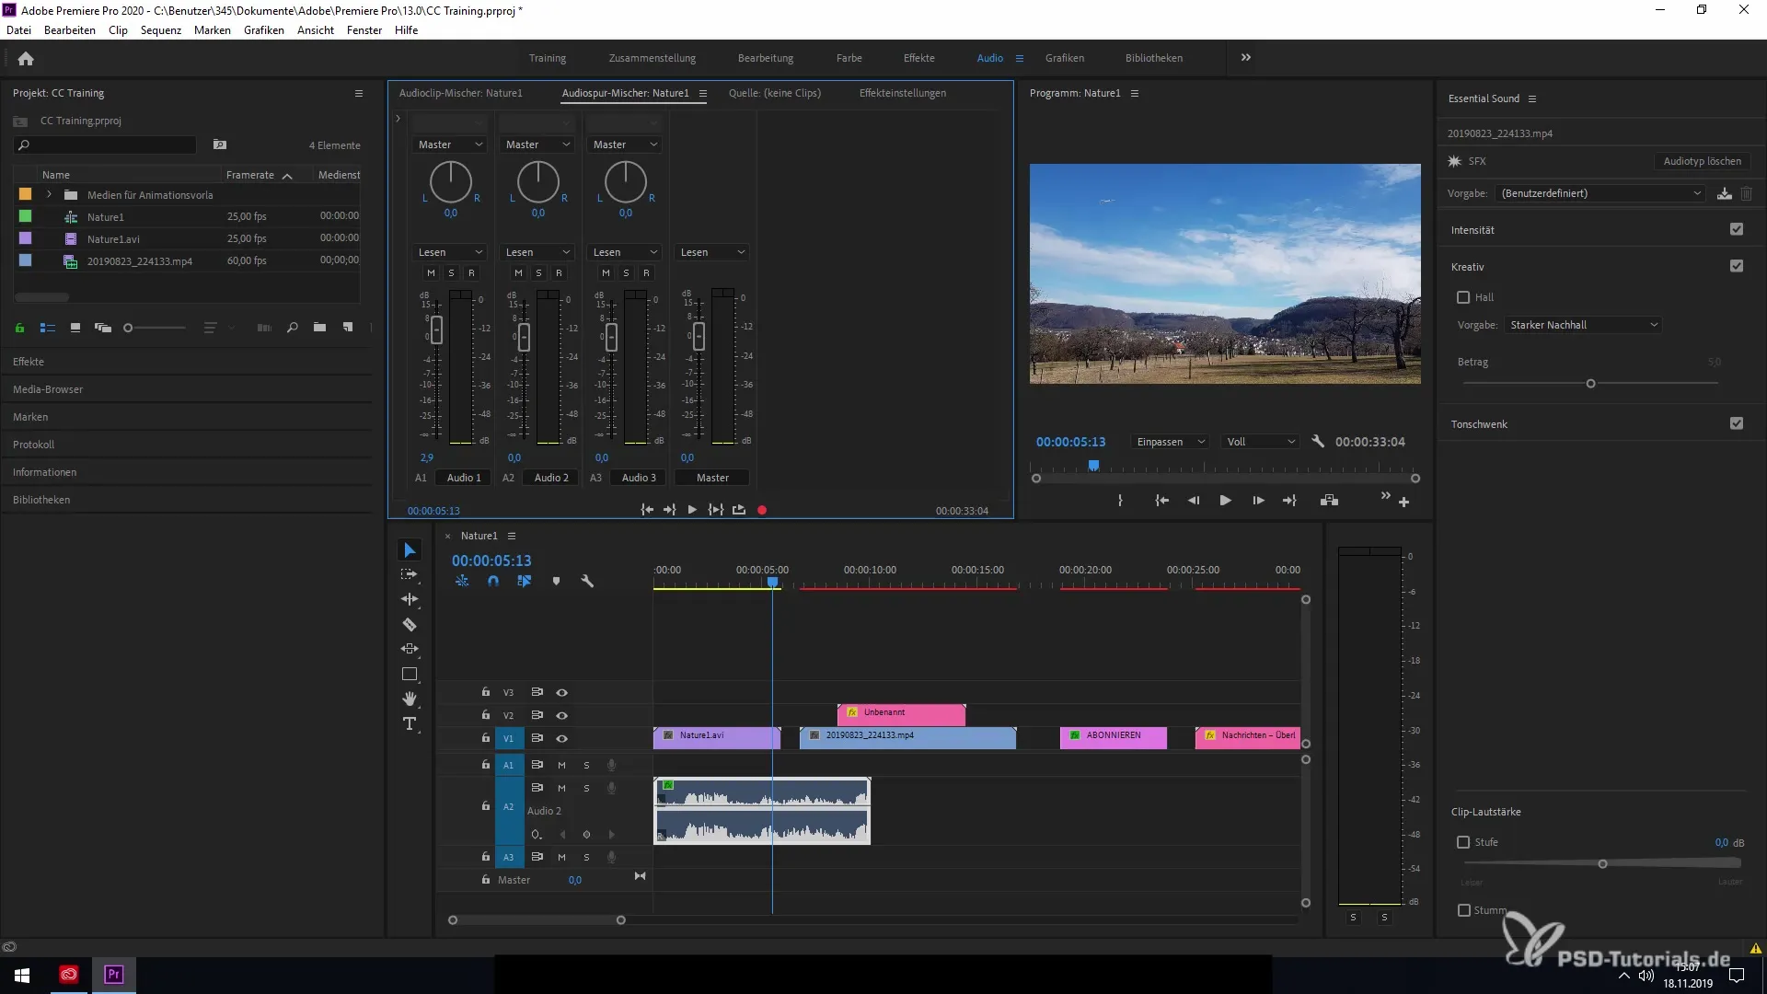Open the Einpassen zoom dropdown

pyautogui.click(x=1170, y=442)
